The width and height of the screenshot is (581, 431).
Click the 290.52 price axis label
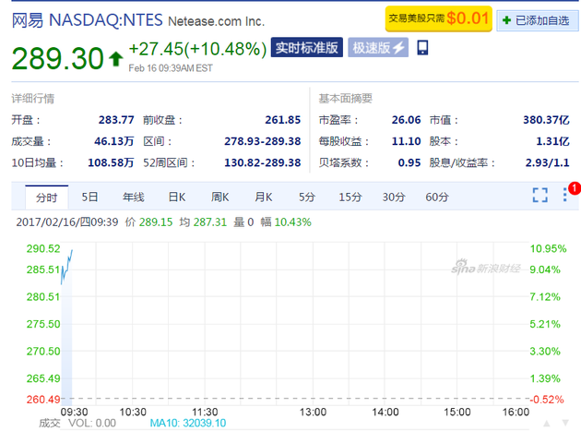pos(43,248)
